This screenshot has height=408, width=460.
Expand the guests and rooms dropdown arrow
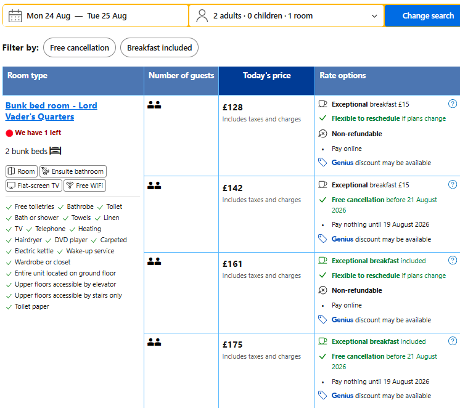(x=374, y=16)
